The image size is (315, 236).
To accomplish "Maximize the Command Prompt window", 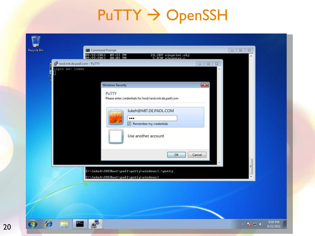I will [x=241, y=50].
